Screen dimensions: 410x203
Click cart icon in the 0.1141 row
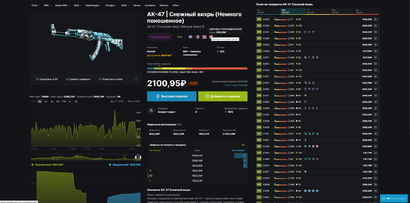(x=376, y=134)
